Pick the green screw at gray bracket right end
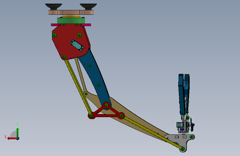This screenshot has height=156, width=240. point(191,137)
